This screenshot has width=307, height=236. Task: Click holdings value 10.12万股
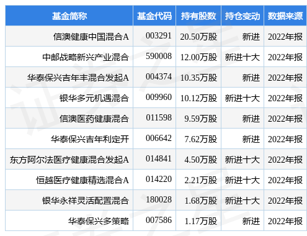(x=198, y=98)
